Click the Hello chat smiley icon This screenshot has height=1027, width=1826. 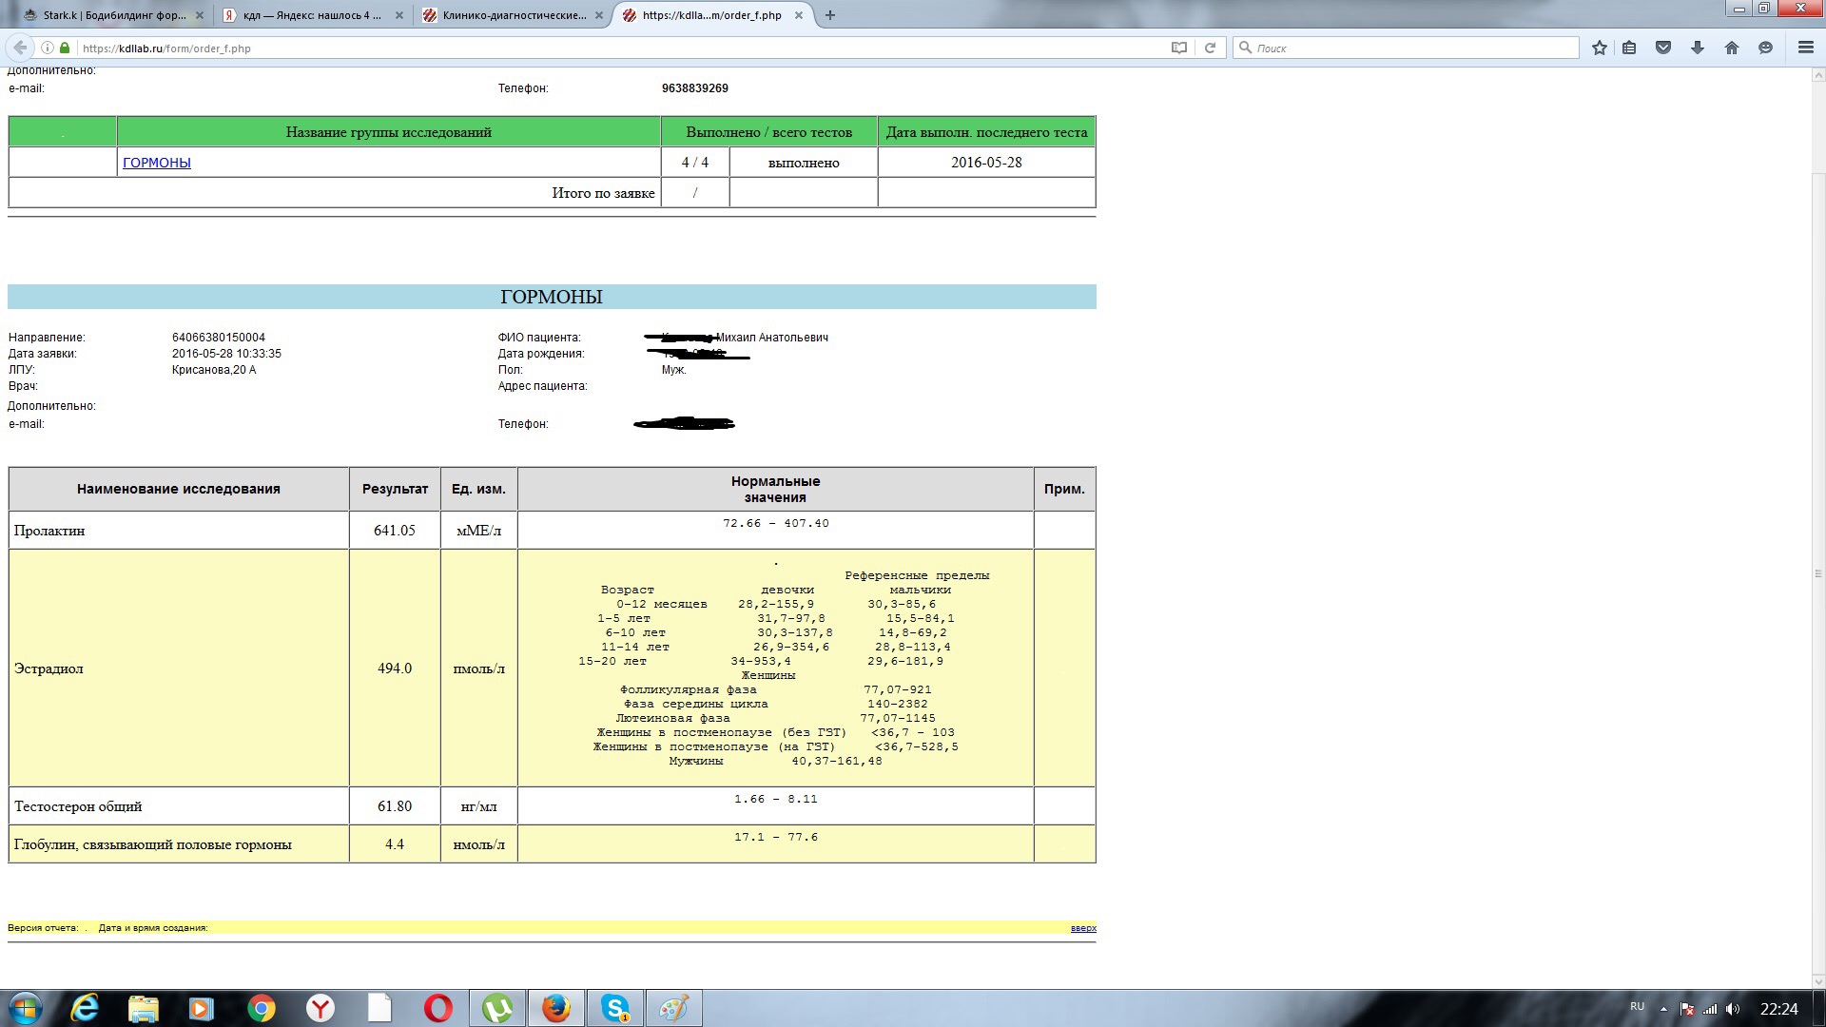tap(1766, 48)
